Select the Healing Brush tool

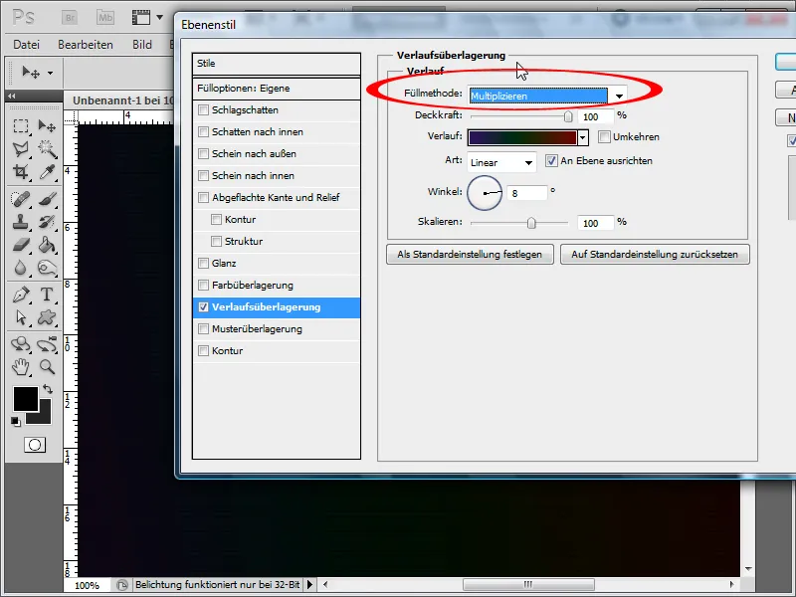tap(20, 199)
